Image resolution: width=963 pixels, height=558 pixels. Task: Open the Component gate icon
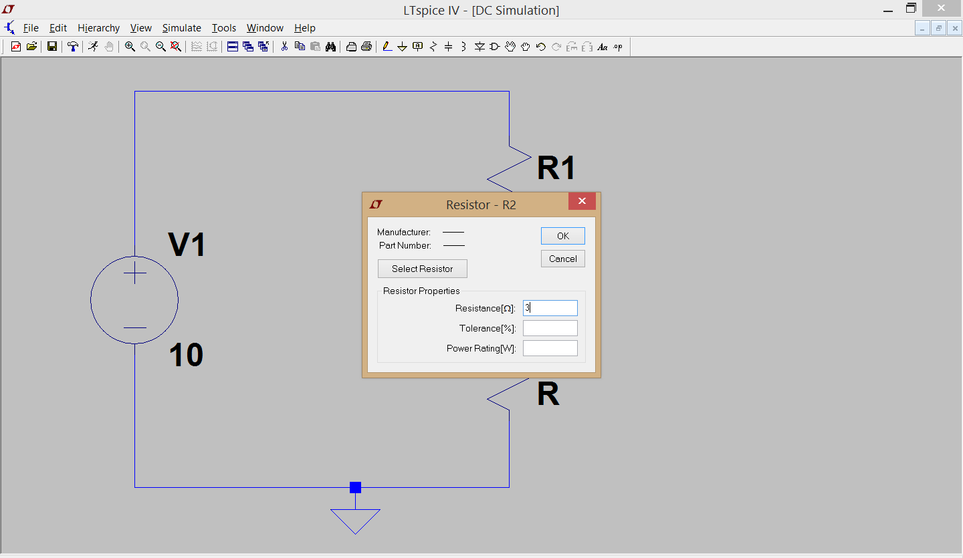click(x=495, y=47)
